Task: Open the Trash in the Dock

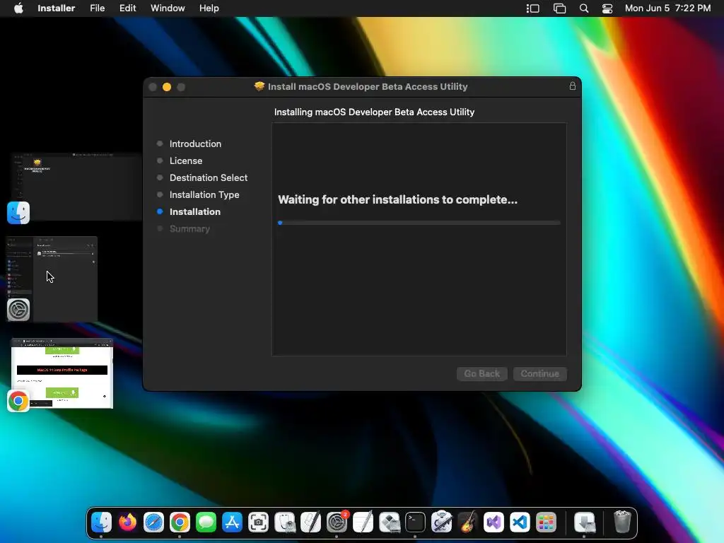Action: click(622, 522)
